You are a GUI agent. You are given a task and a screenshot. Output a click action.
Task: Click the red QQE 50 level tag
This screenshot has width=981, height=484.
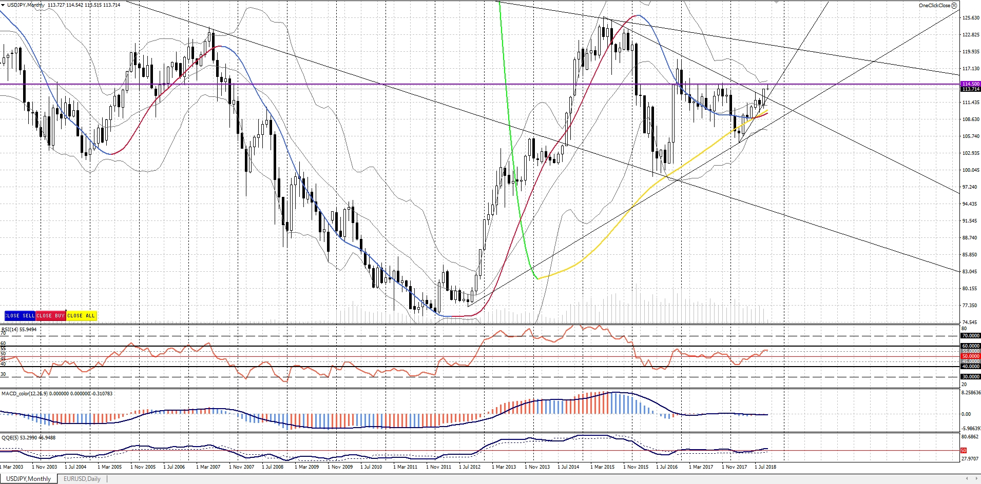coord(964,450)
